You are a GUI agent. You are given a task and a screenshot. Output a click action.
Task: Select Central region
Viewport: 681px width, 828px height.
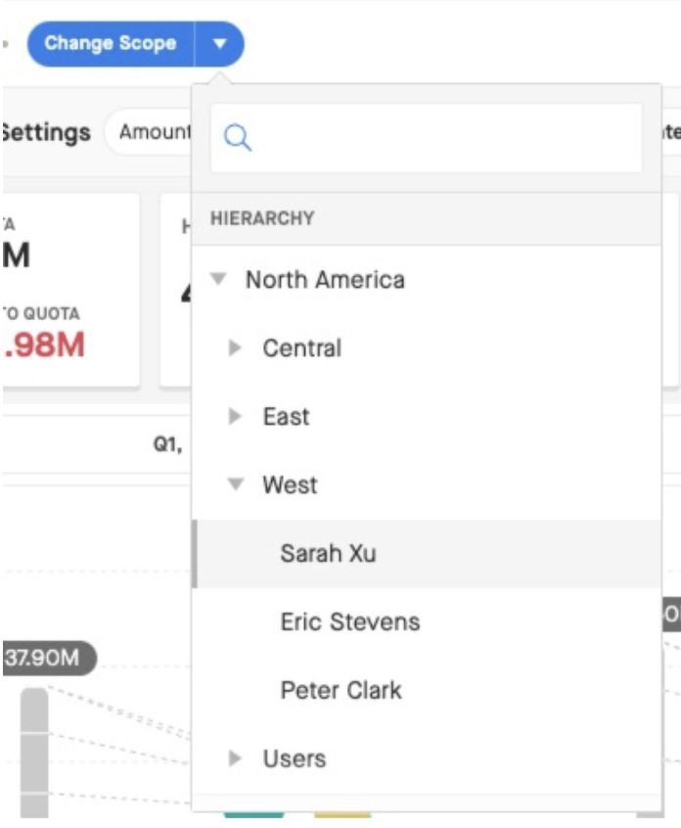click(302, 348)
